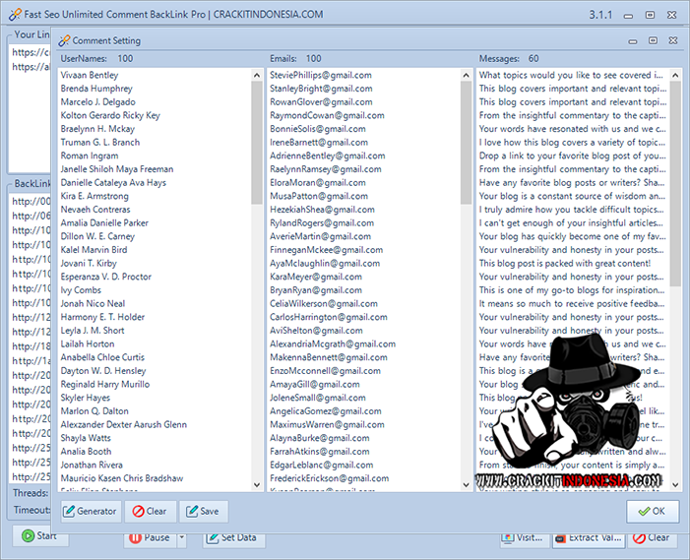Viewport: 690px width, 560px height.
Task: Click the Extract Val button
Action: point(588,537)
